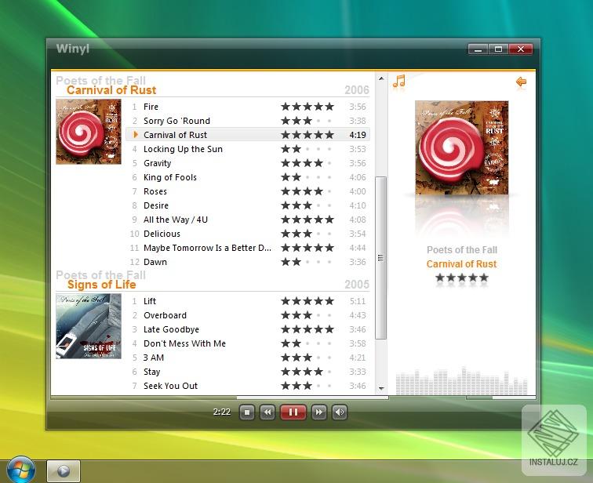Viewport: 593px width, 483px height.
Task: Click the orange music note icon
Action: 399,81
